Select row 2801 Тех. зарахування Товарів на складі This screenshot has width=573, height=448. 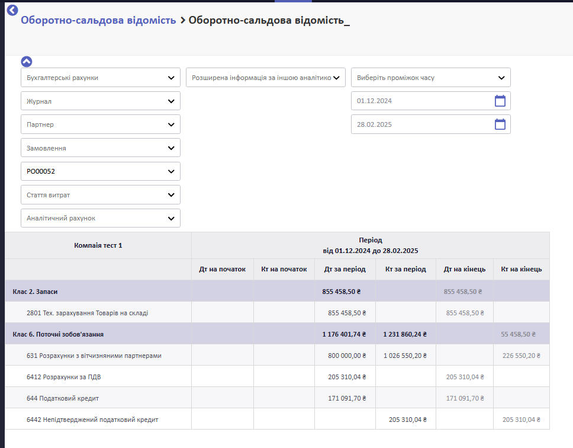[278, 313]
